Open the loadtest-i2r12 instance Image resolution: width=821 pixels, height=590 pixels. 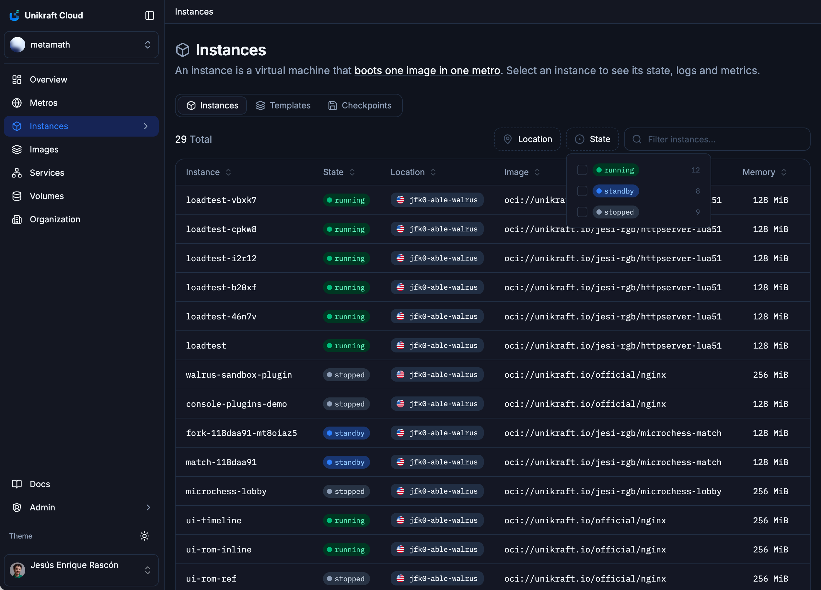pos(221,258)
